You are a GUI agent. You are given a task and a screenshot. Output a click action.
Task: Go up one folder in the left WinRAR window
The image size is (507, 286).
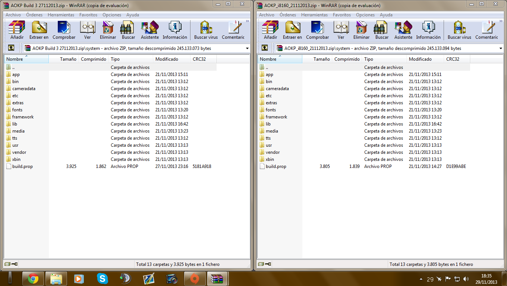tap(11, 48)
